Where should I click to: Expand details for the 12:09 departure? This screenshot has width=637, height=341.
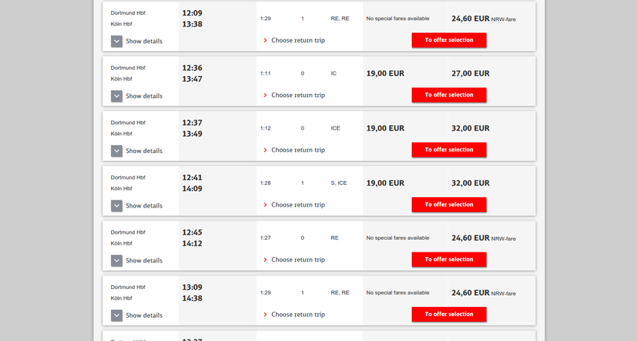tap(117, 41)
